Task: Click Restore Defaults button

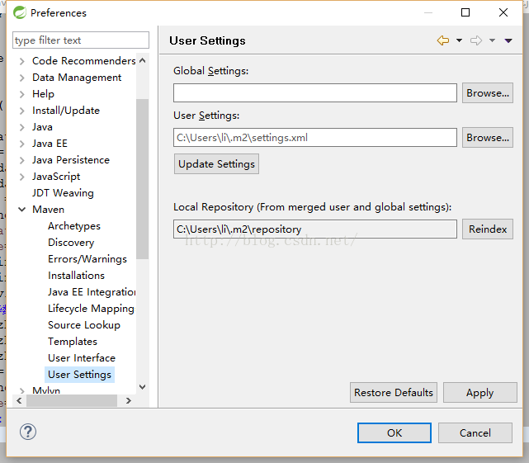Action: [x=394, y=393]
